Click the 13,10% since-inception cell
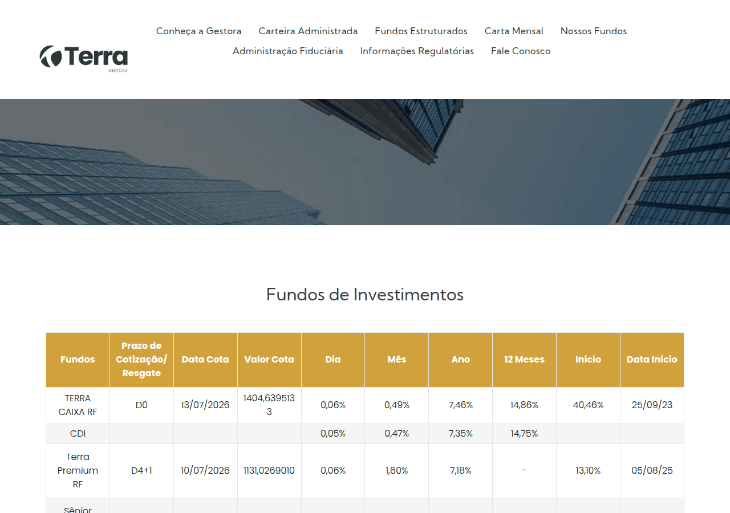The height and width of the screenshot is (513, 730). [588, 471]
